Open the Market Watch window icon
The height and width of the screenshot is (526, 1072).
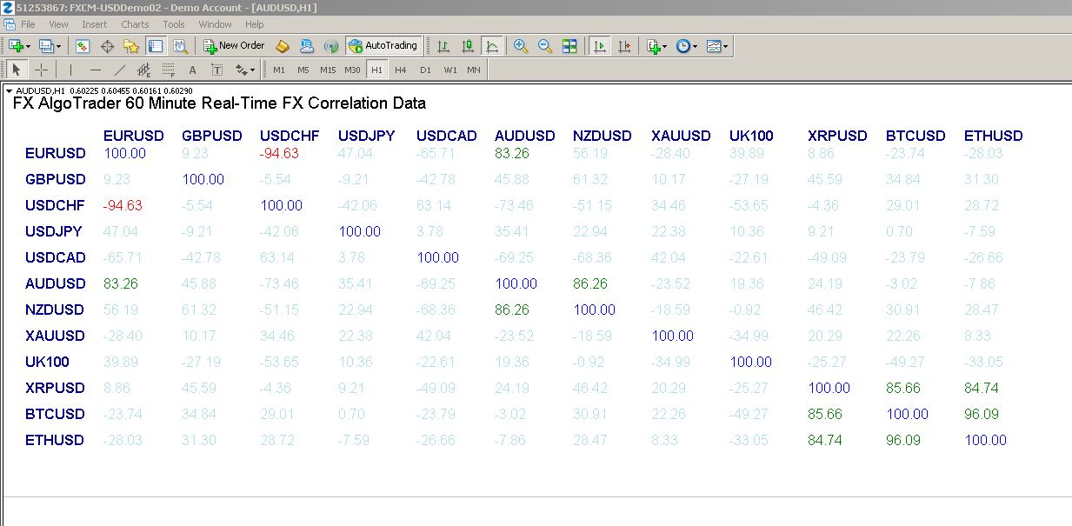pos(83,46)
